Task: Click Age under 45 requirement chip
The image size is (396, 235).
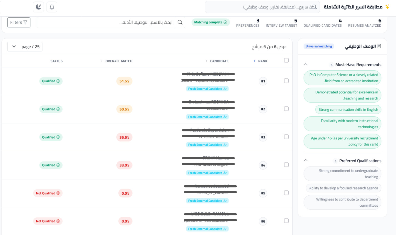Action: tap(343, 141)
